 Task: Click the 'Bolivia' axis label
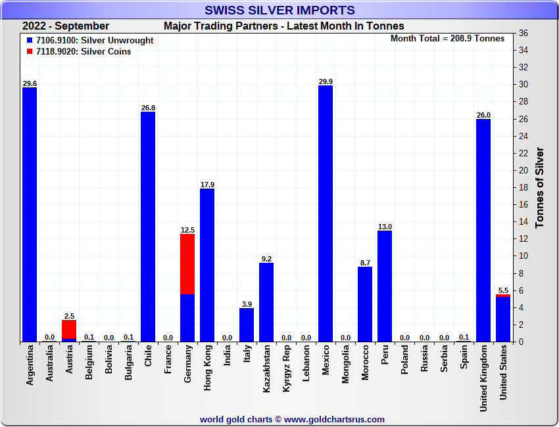(x=109, y=359)
